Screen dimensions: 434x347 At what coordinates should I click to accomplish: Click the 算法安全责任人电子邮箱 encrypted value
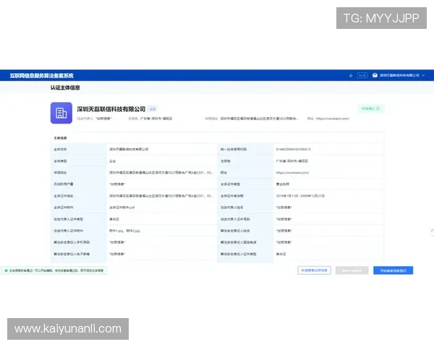pyautogui.click(x=117, y=254)
